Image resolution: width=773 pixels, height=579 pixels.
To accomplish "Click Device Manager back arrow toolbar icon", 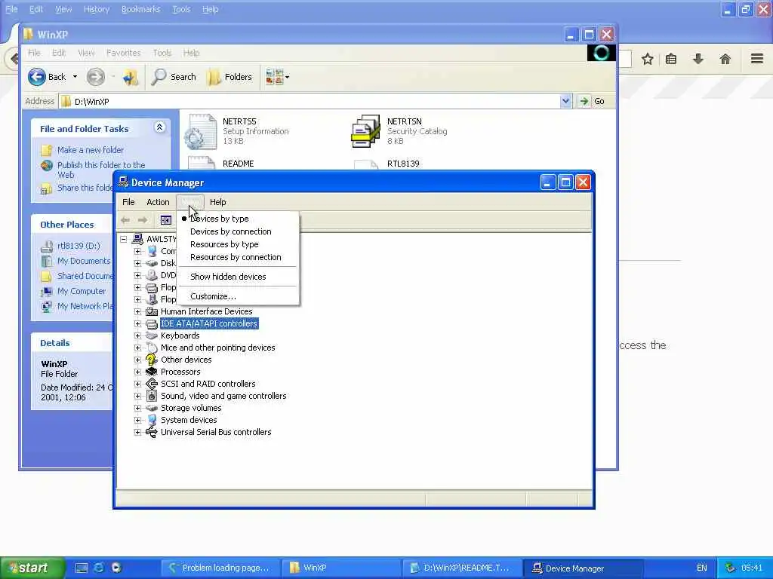I will (126, 220).
